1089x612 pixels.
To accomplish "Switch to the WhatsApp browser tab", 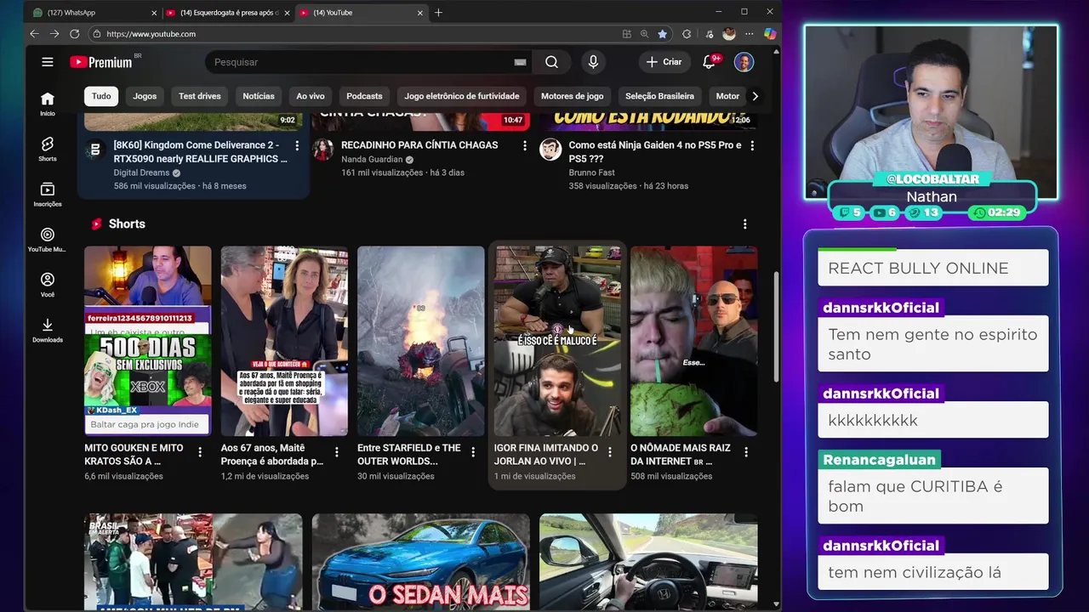I will point(92,13).
